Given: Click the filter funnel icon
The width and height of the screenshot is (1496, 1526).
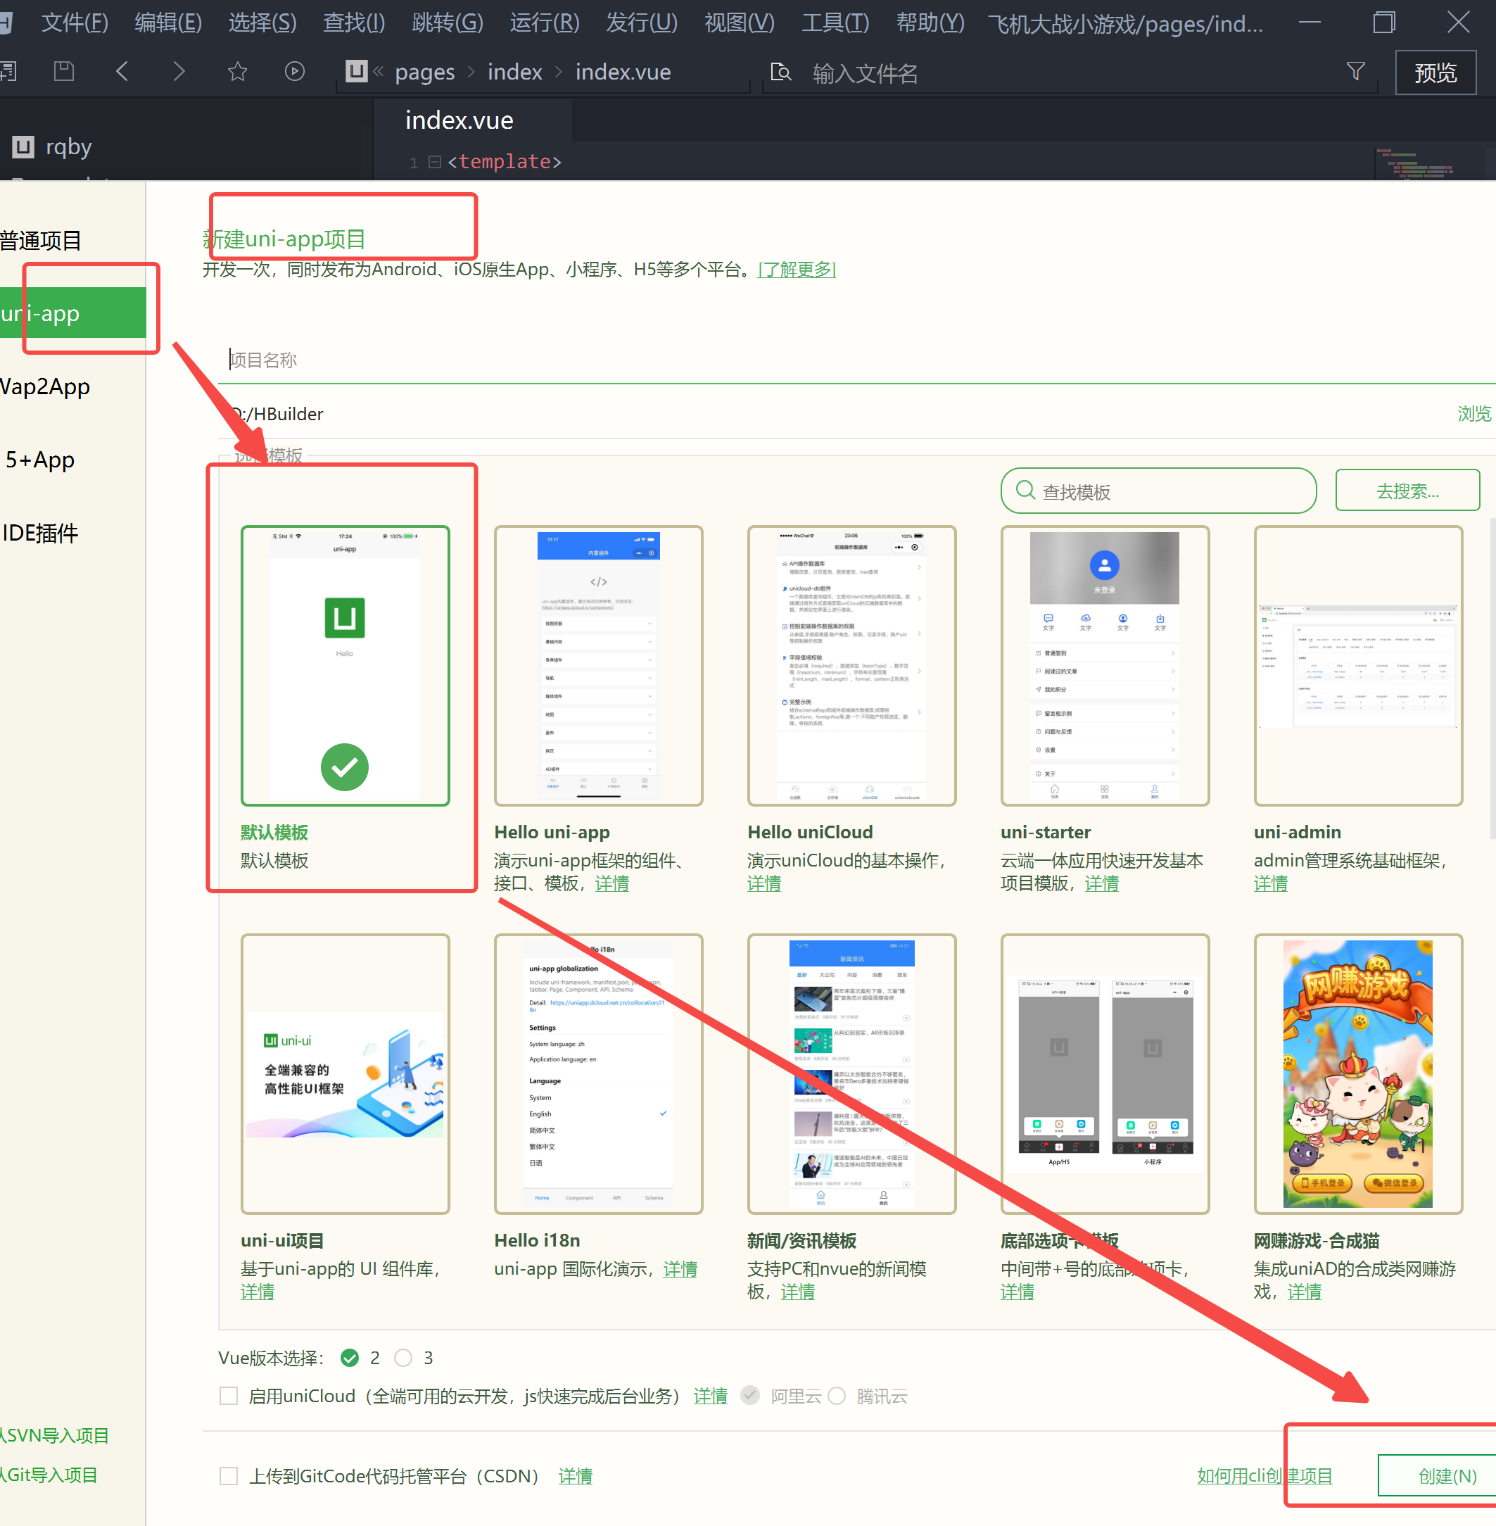Looking at the screenshot, I should point(1355,72).
